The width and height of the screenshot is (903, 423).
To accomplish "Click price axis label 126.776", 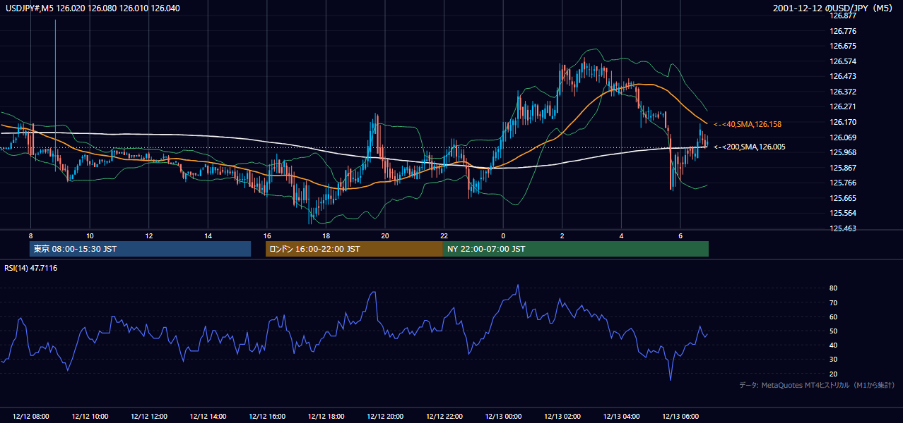I will pyautogui.click(x=842, y=31).
